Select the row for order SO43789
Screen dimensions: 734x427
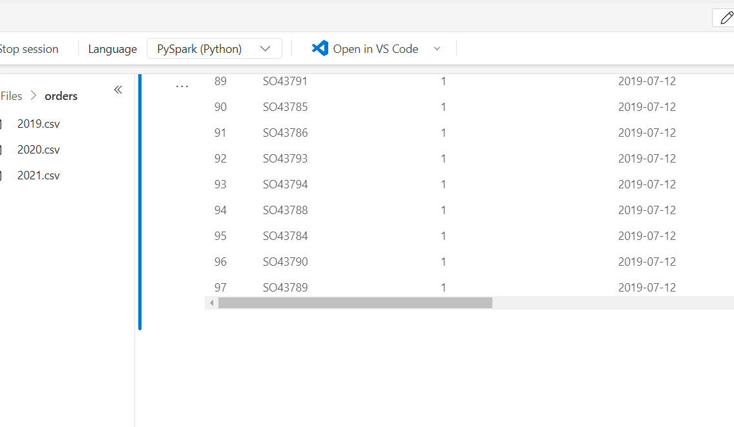[x=285, y=287]
